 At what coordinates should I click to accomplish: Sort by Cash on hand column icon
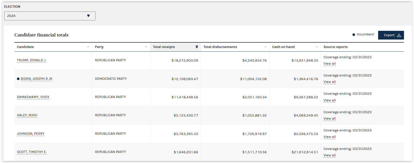click(317, 47)
